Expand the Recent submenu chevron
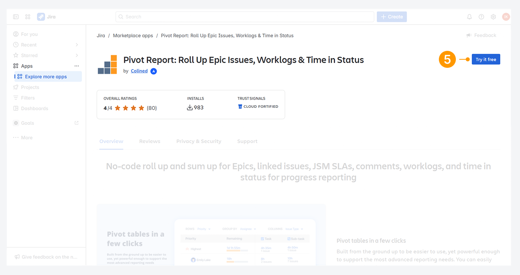 [x=77, y=45]
